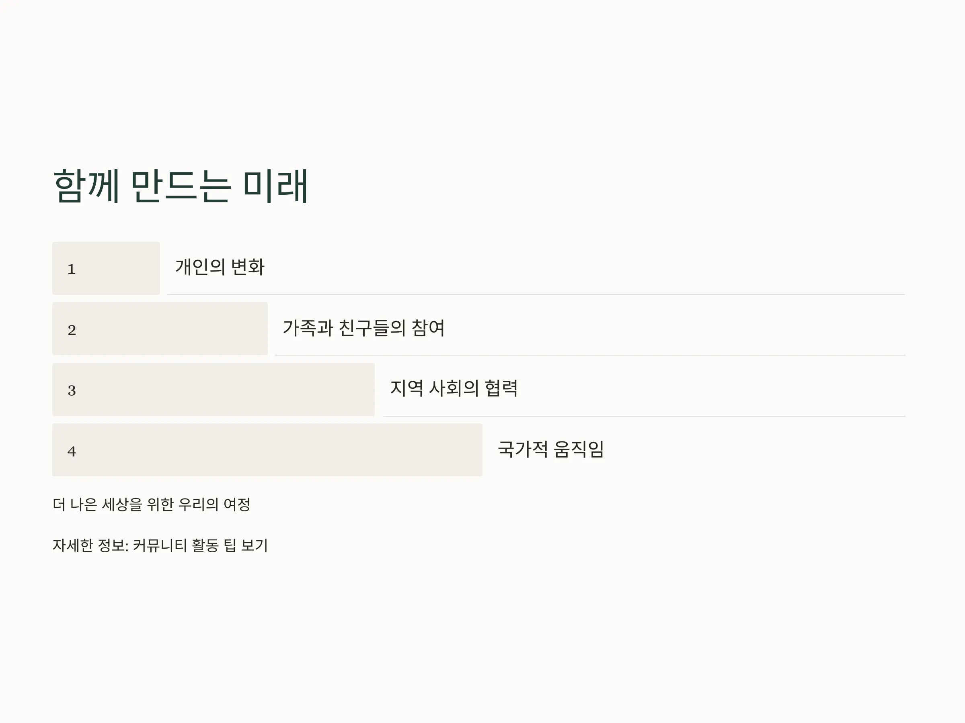965x723 pixels.
Task: Select the 국가적 움직임 item text
Action: coord(550,449)
